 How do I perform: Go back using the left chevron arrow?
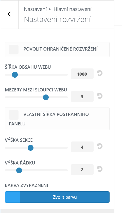point(9,14)
